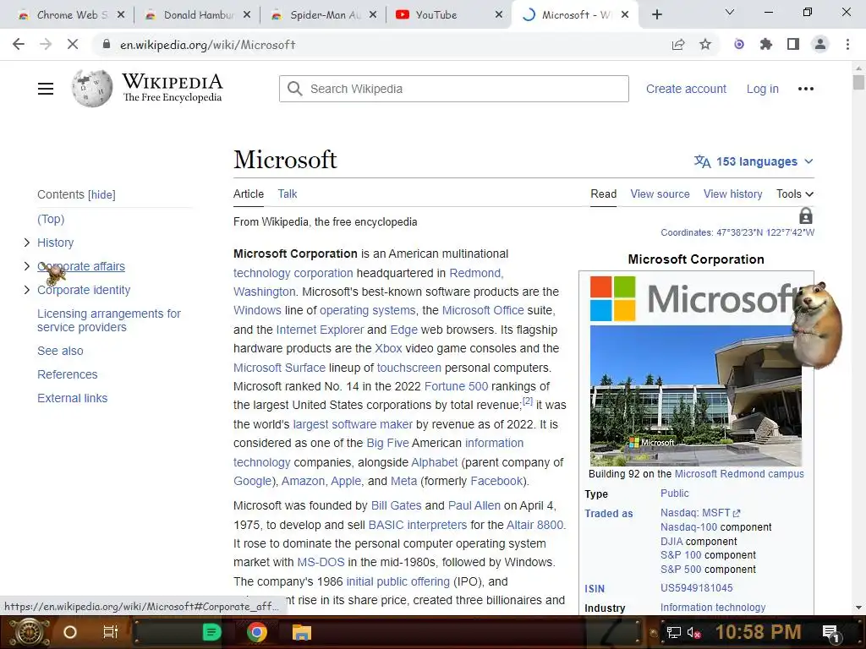This screenshot has height=649, width=866.
Task: Hide the Contents sidebar
Action: tap(101, 195)
